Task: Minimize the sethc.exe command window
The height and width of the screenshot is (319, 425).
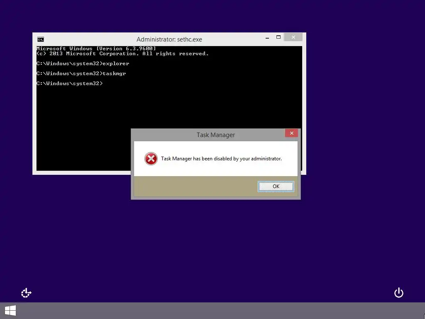Action: [x=267, y=38]
